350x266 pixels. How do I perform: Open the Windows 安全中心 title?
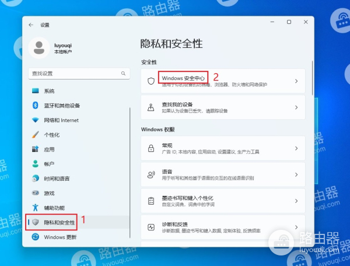tap(183, 78)
